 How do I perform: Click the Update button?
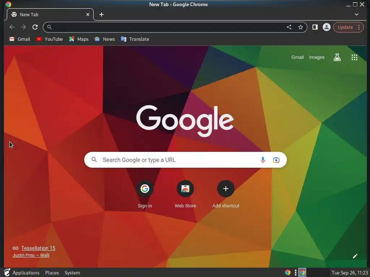(345, 27)
